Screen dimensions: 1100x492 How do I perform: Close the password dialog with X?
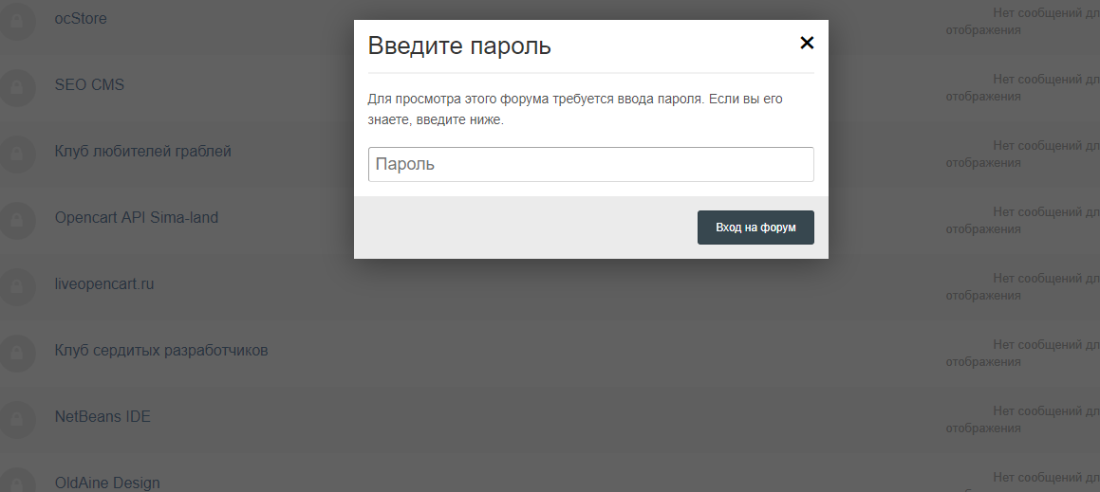click(x=807, y=43)
